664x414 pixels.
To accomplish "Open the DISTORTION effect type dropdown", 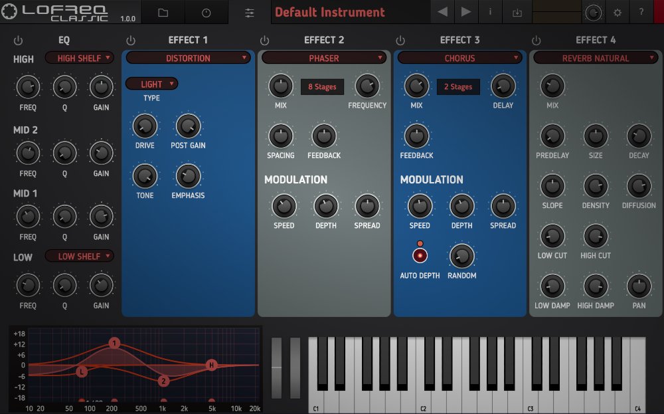I will click(x=188, y=58).
